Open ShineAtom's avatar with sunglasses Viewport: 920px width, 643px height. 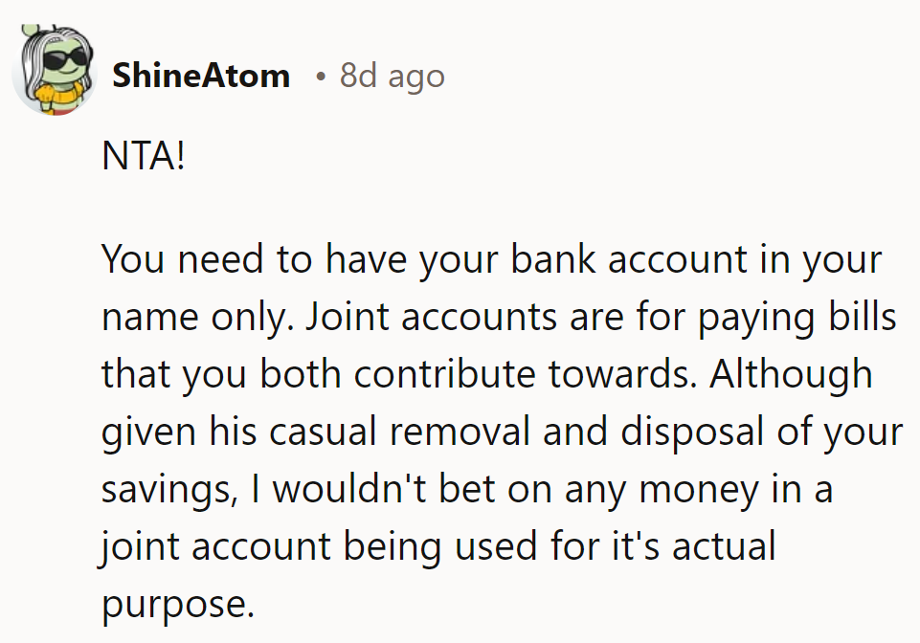(x=55, y=69)
